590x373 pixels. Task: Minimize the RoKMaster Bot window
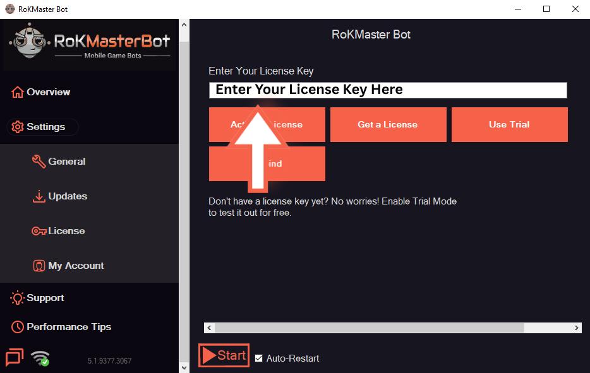[x=518, y=9]
